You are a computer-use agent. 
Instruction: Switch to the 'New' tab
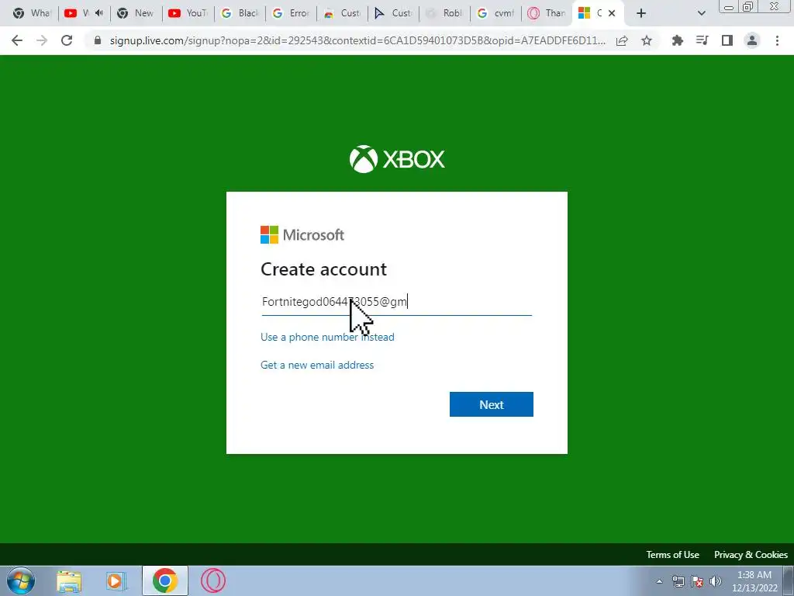click(136, 13)
